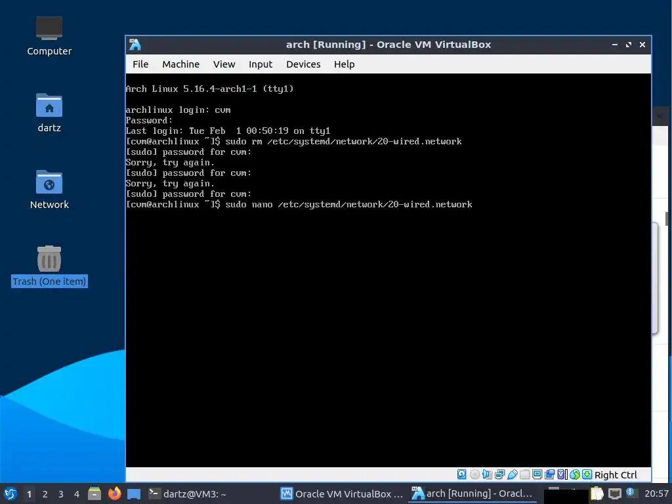Image resolution: width=672 pixels, height=504 pixels.
Task: Select the dartz home folder icon
Action: 49,113
